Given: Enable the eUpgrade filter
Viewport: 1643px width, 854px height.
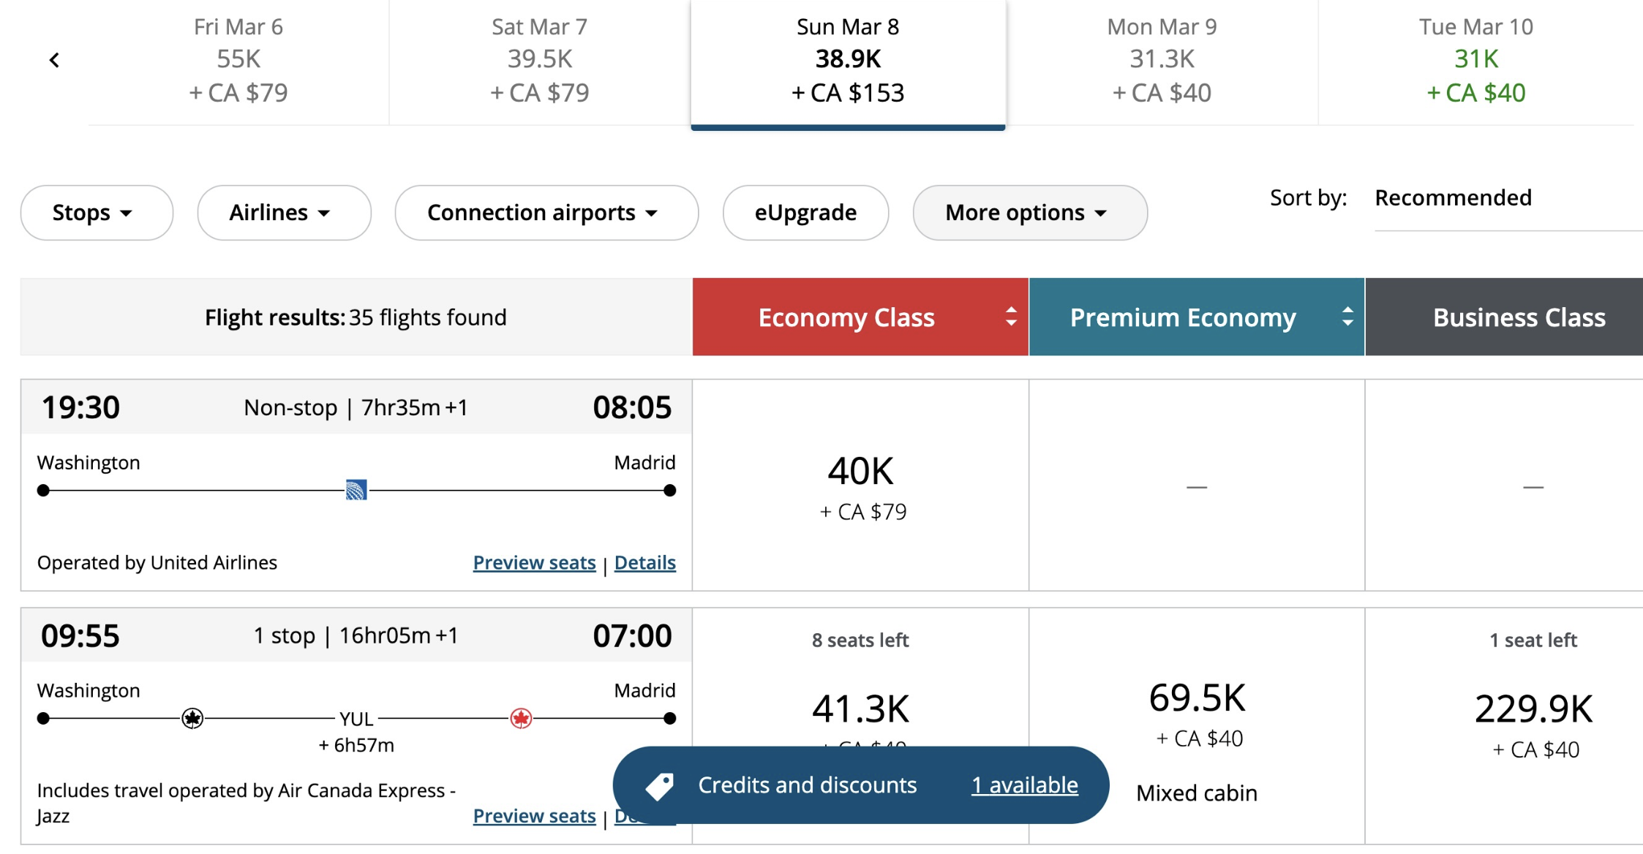Looking at the screenshot, I should tap(805, 213).
